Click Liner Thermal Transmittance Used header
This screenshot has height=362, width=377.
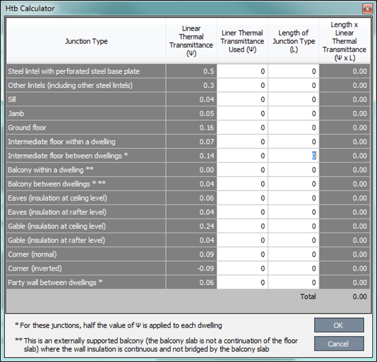point(243,41)
